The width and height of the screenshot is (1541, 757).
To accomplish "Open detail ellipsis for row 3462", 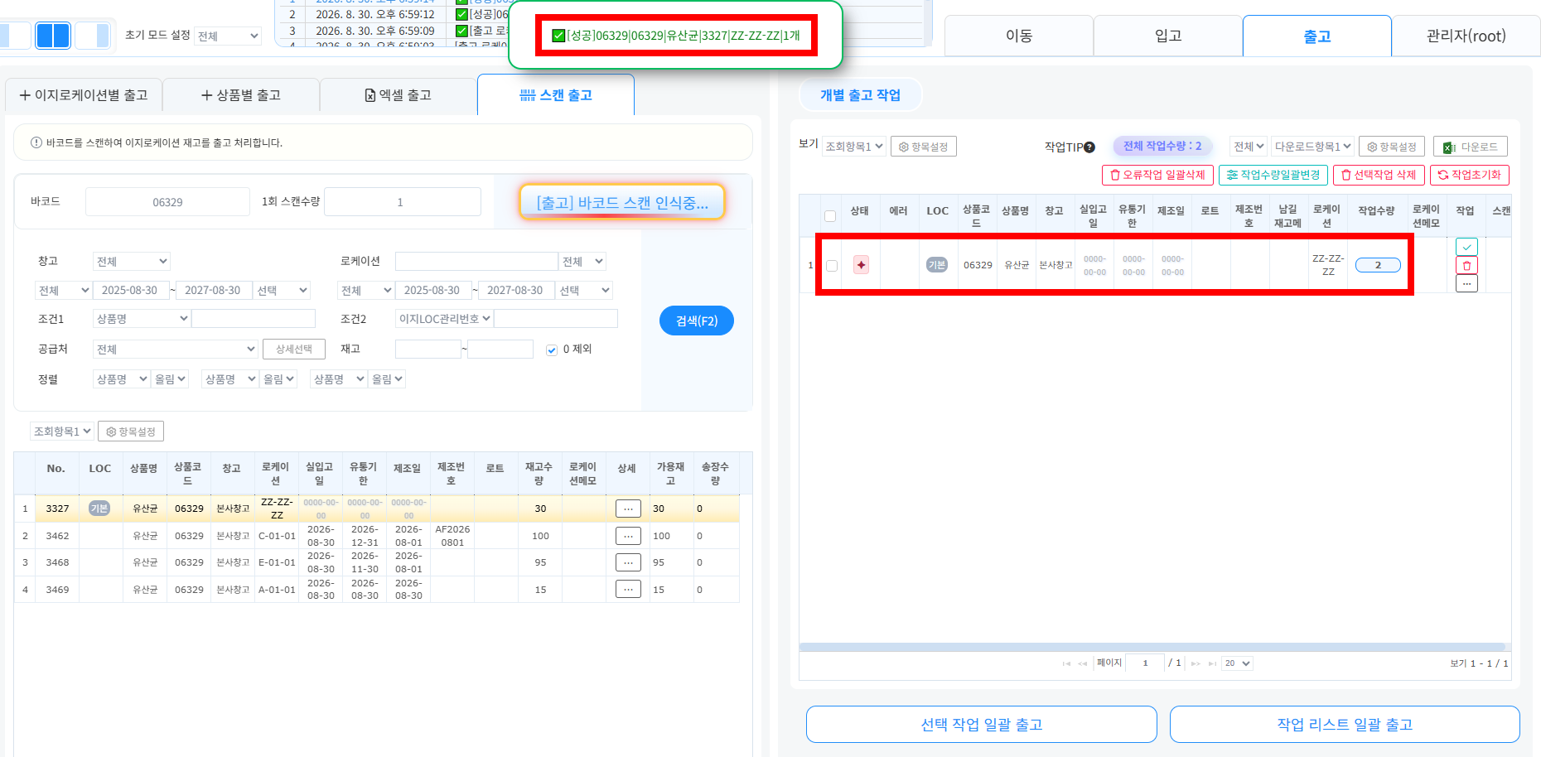I will [628, 536].
